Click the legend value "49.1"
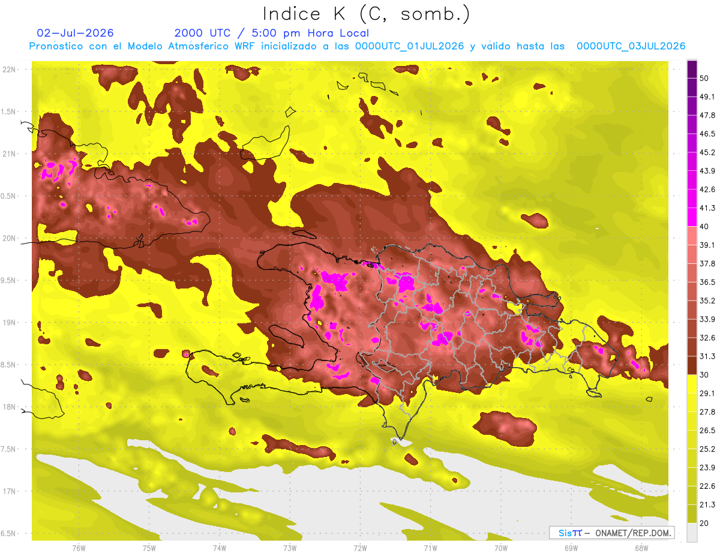This screenshot has width=720, height=556. coord(707,97)
